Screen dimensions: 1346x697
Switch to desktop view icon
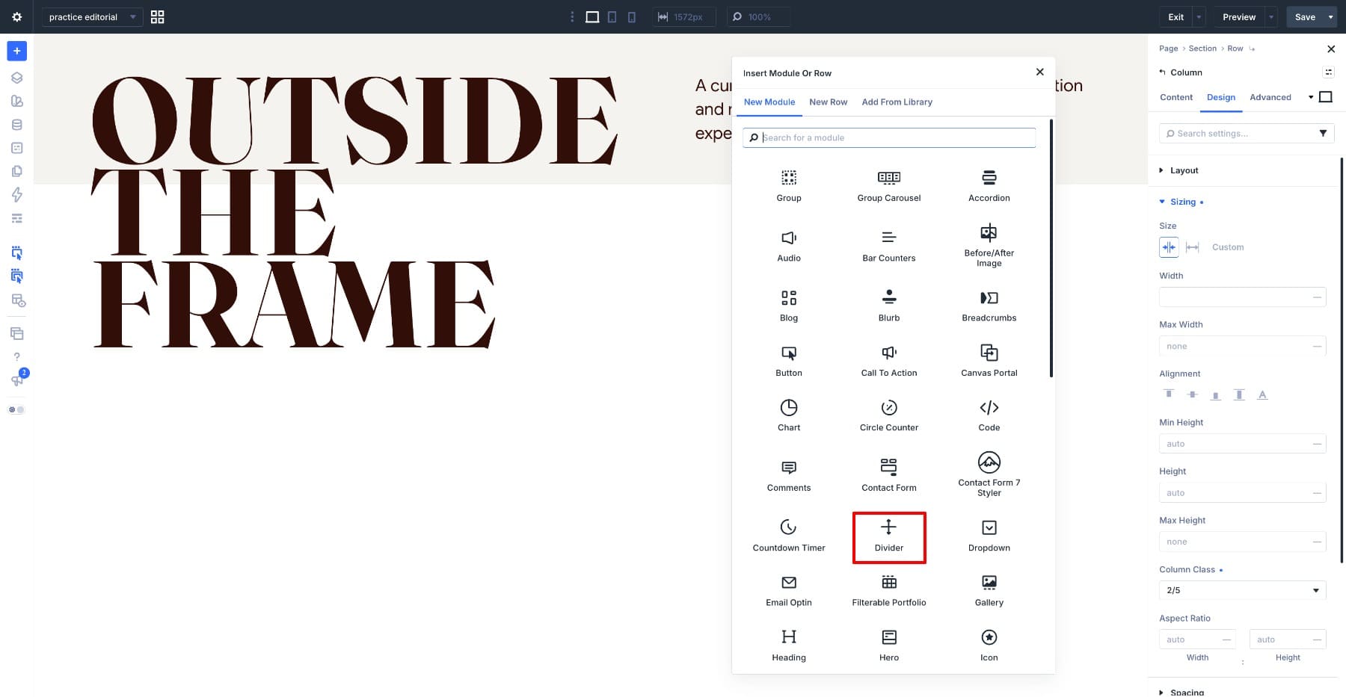(x=592, y=16)
